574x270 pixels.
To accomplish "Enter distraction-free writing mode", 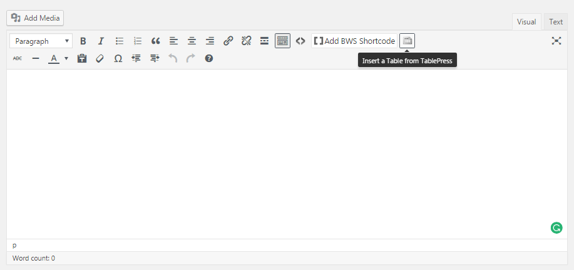I will click(x=556, y=41).
